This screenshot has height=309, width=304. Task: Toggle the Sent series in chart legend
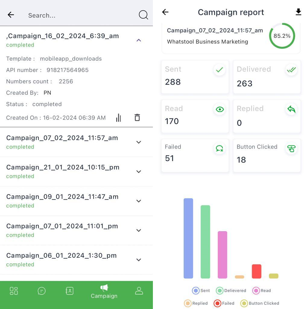click(201, 291)
